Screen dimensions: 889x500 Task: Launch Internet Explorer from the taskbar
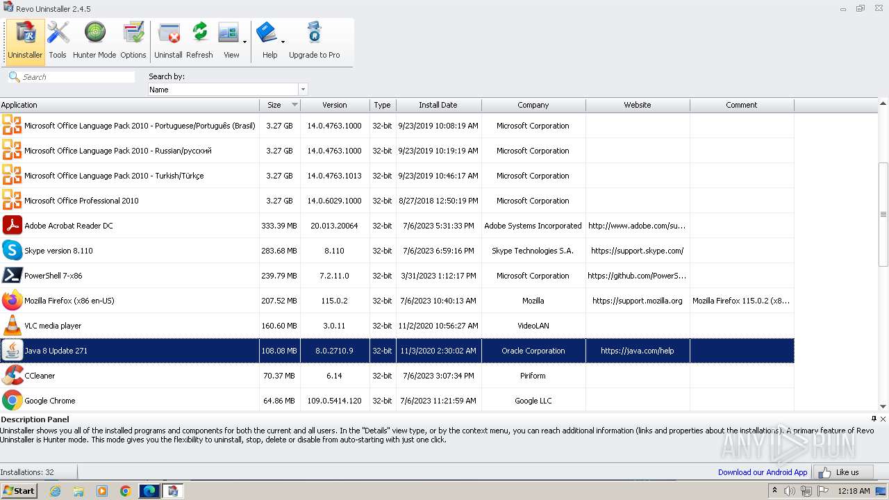click(x=55, y=491)
